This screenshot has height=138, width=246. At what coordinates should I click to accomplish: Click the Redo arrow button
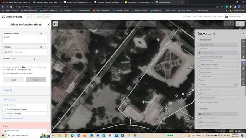(231, 24)
